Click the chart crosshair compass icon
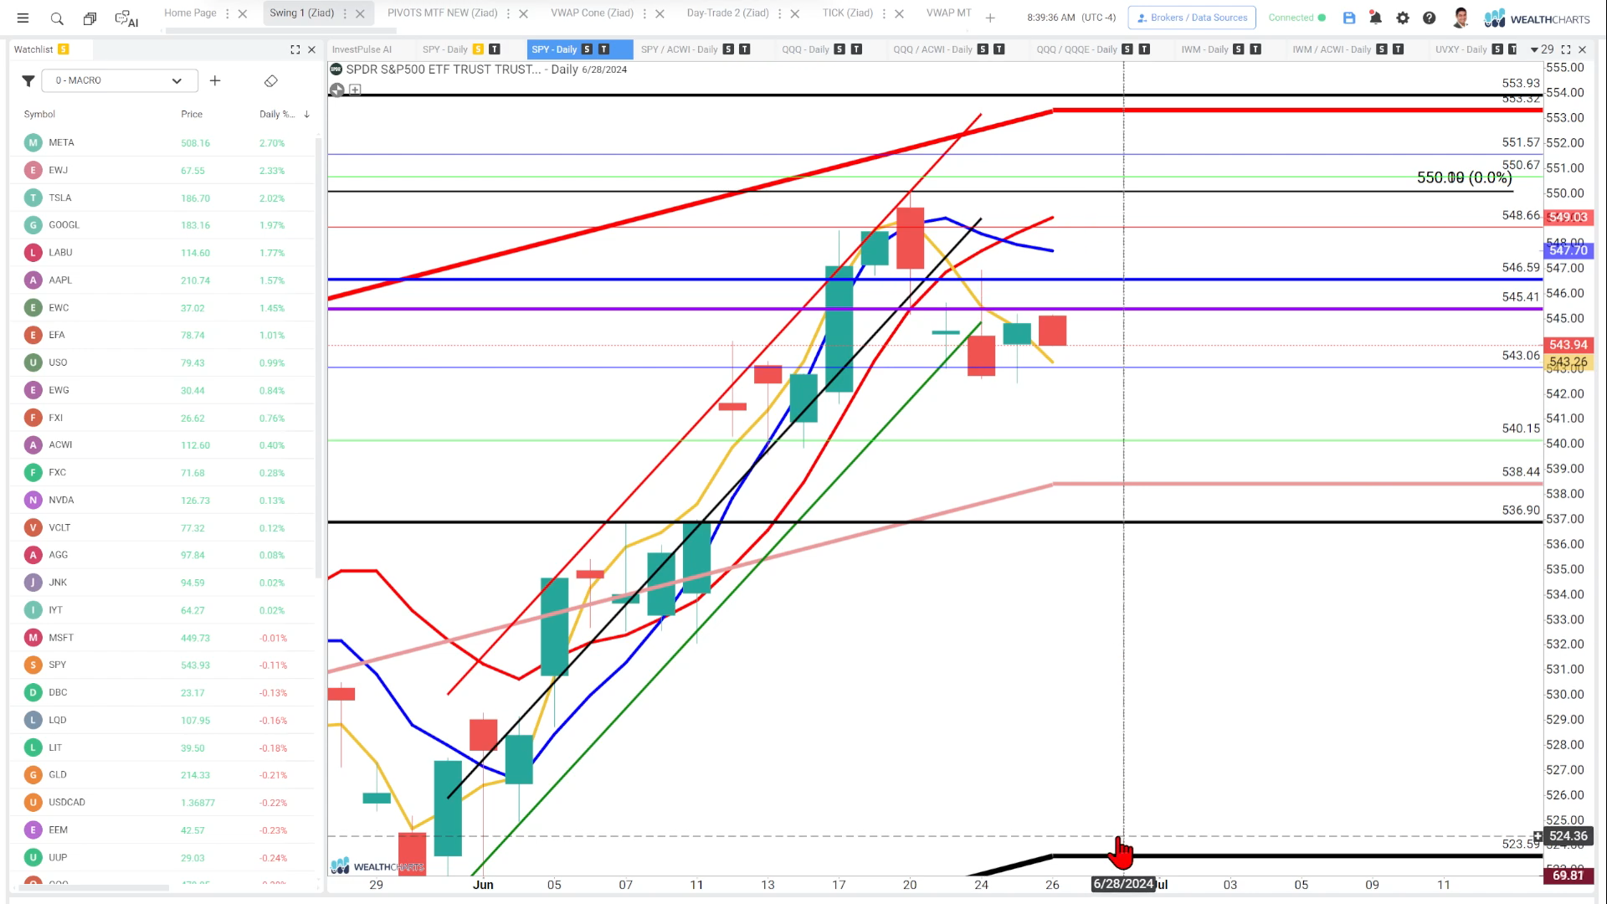 pos(337,90)
